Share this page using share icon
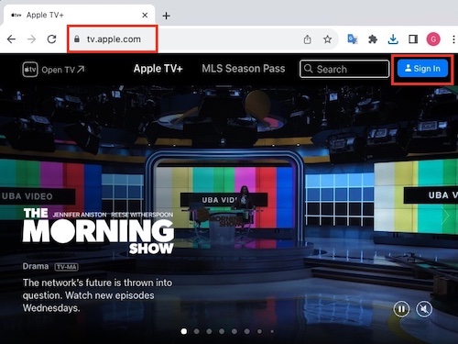The image size is (458, 344). [308, 39]
